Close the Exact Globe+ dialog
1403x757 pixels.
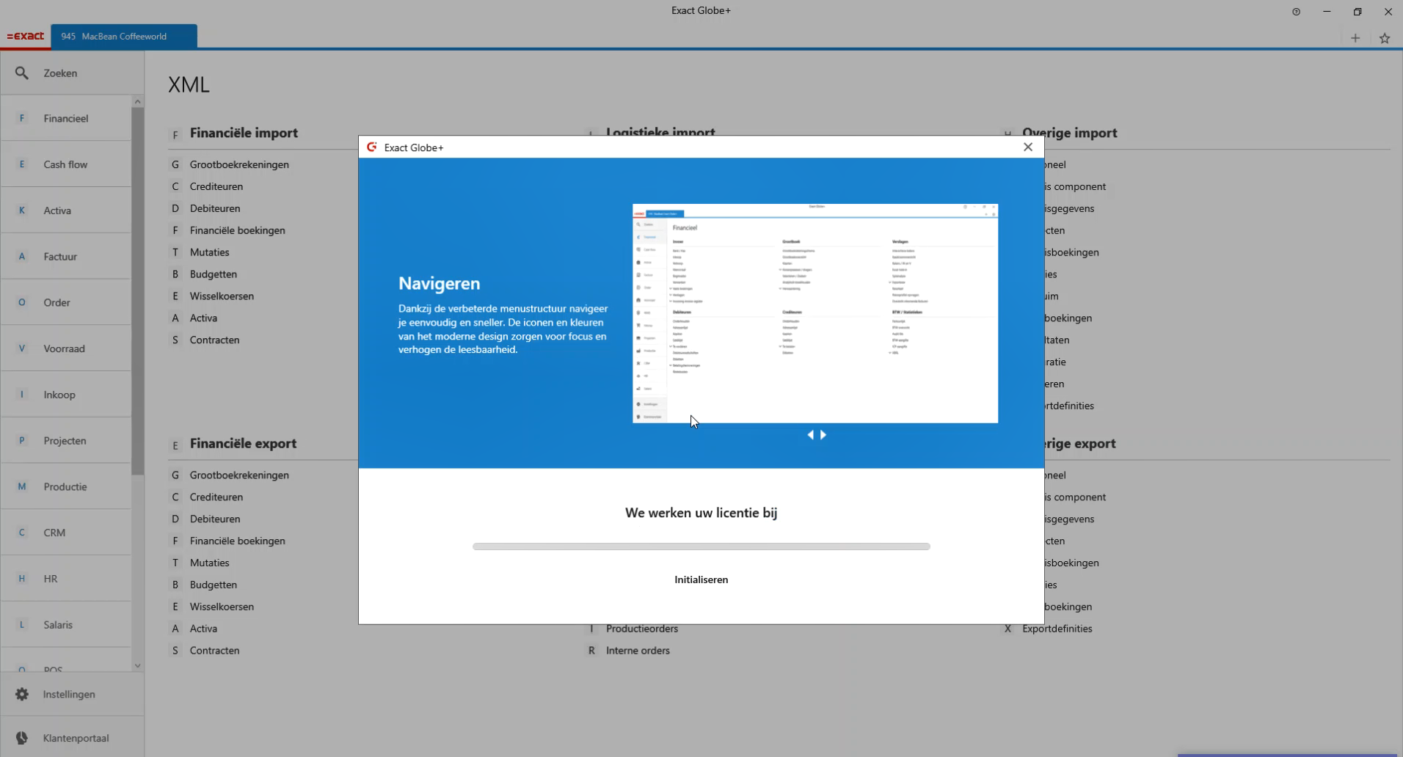(1028, 147)
